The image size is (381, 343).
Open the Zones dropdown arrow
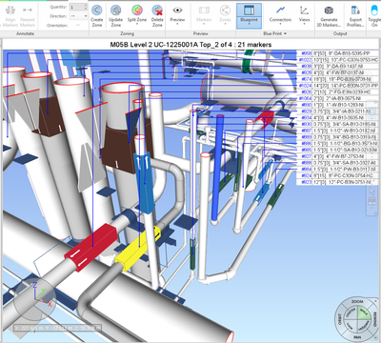[225, 24]
